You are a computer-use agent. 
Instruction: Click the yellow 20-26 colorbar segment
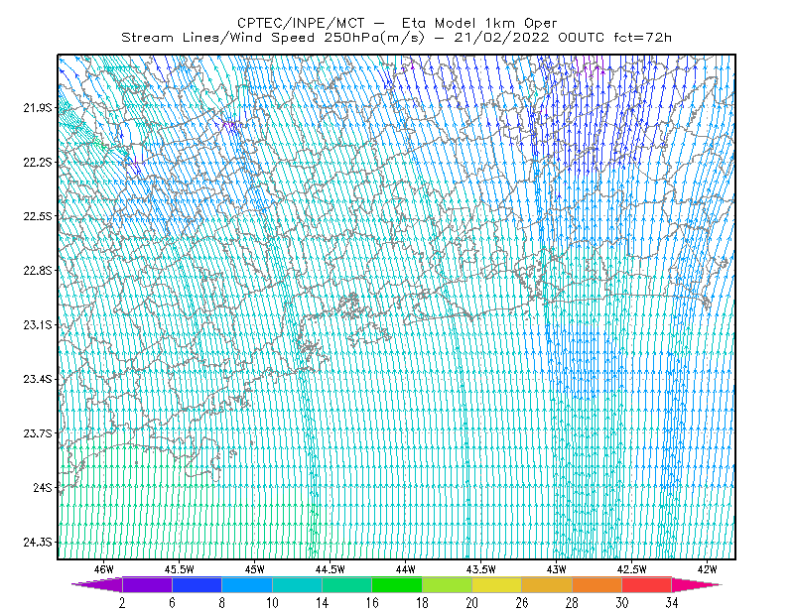[497, 584]
